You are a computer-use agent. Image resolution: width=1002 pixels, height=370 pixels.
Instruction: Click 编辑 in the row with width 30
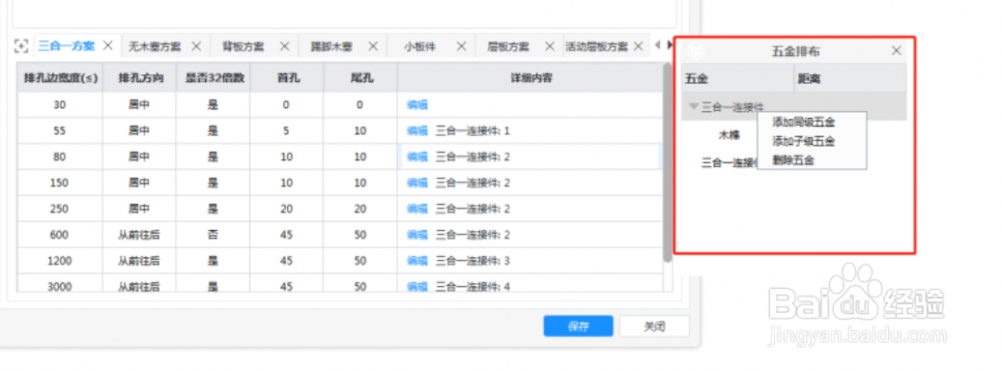click(417, 104)
